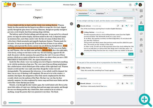Click Add Annotation for varicose ulcer
The height and width of the screenshot is (108, 153).
pos(128,75)
